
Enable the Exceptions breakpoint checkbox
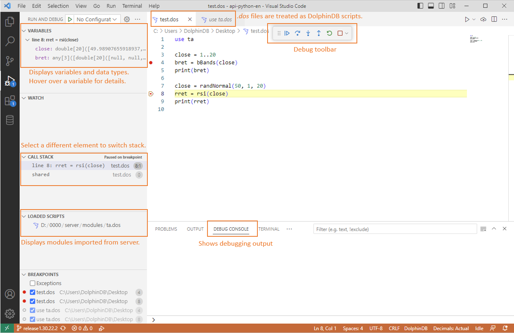pos(32,283)
